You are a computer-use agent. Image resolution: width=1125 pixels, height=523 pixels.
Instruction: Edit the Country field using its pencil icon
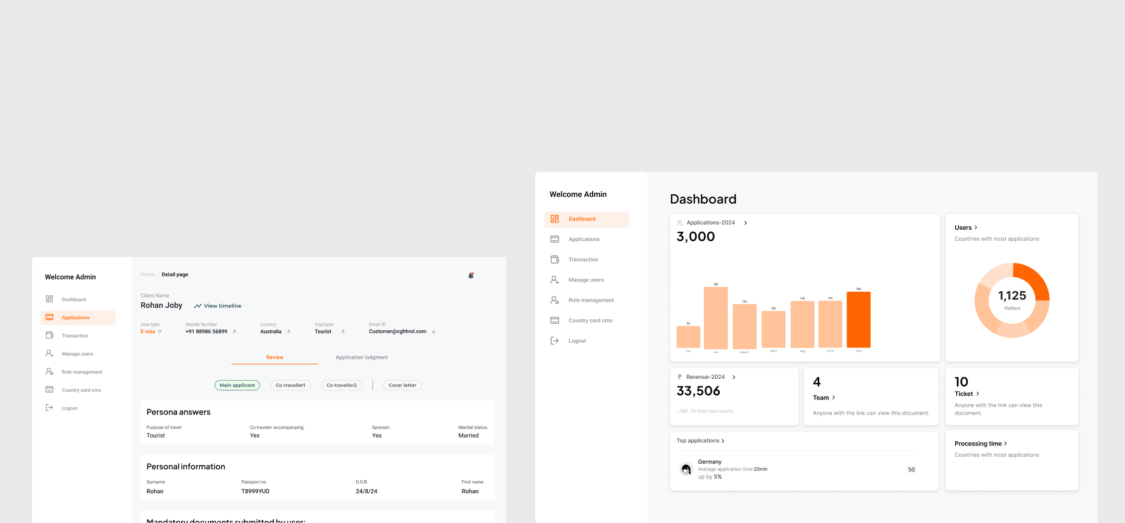tap(287, 331)
